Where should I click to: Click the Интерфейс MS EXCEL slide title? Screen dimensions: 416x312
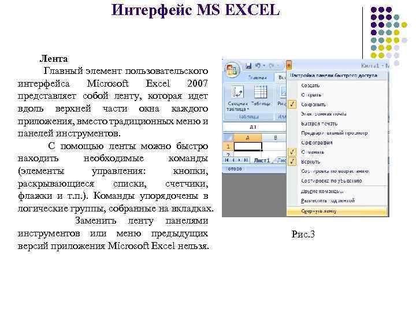195,10
